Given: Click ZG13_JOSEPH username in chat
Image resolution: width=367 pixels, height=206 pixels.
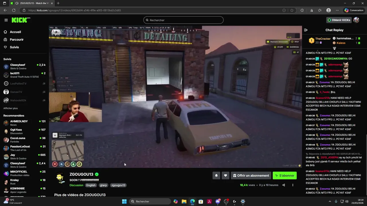Looking at the screenshot, I should 329,157.
